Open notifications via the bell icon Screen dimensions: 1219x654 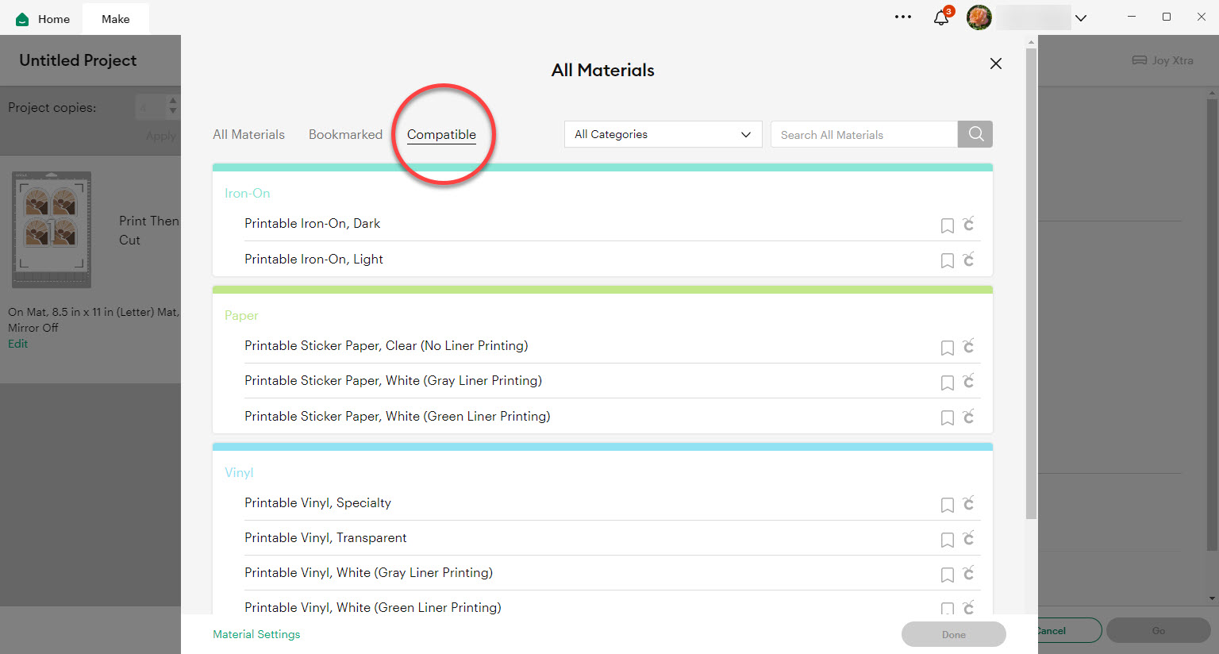tap(941, 17)
